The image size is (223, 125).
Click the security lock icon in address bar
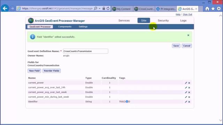[104, 8]
